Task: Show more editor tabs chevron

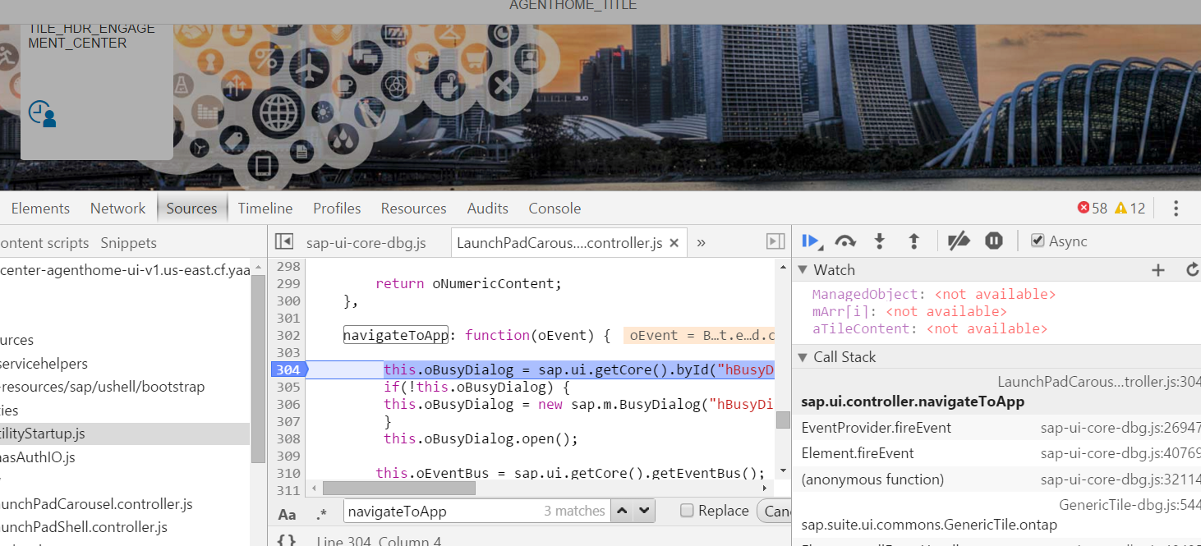Action: (x=701, y=242)
